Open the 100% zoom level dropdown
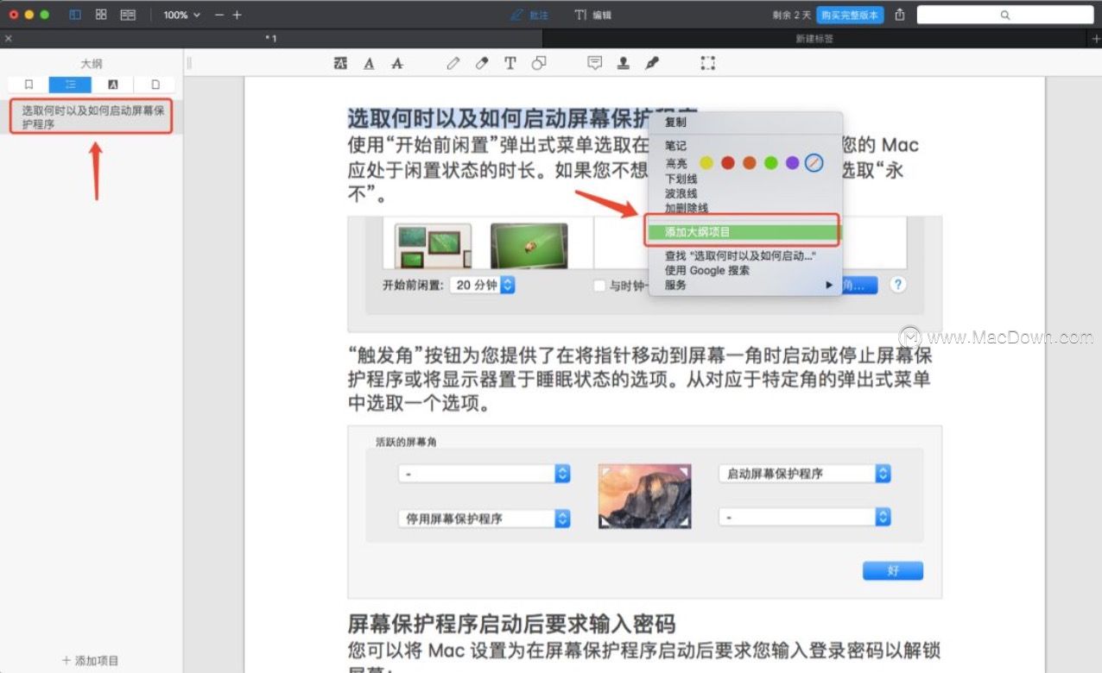The image size is (1102, 673). point(181,15)
